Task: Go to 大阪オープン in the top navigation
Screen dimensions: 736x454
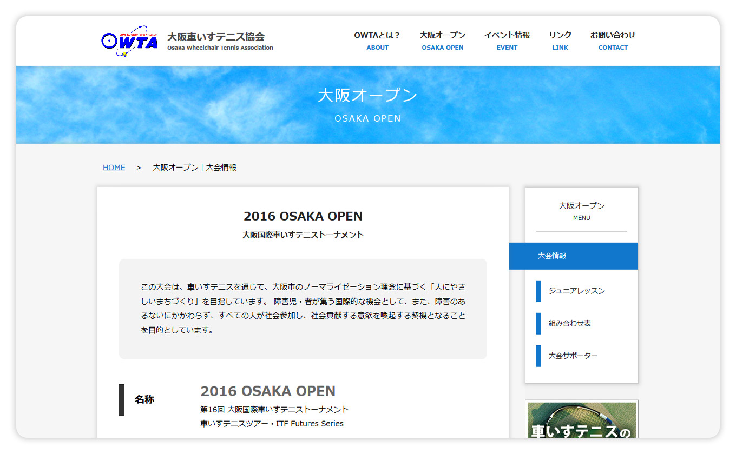Action: click(442, 41)
